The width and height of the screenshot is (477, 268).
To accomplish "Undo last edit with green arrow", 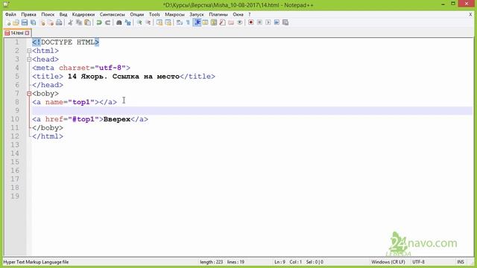I will pos(99,22).
